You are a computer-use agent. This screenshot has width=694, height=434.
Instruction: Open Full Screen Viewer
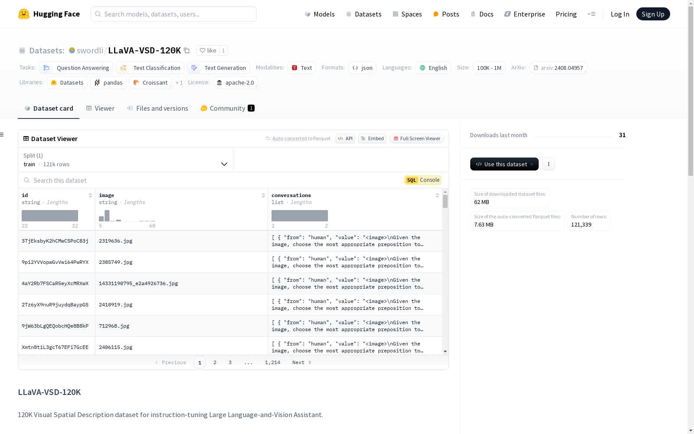[x=417, y=138]
